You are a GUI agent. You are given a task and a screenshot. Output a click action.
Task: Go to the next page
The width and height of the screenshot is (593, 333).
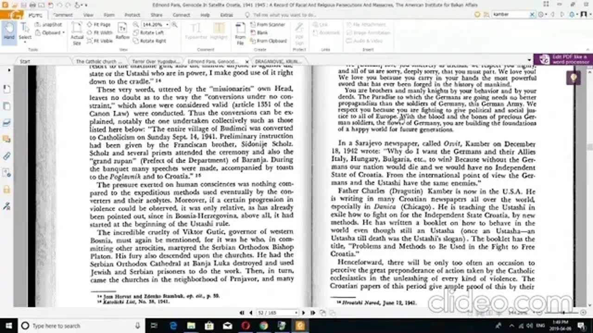pos(303,313)
